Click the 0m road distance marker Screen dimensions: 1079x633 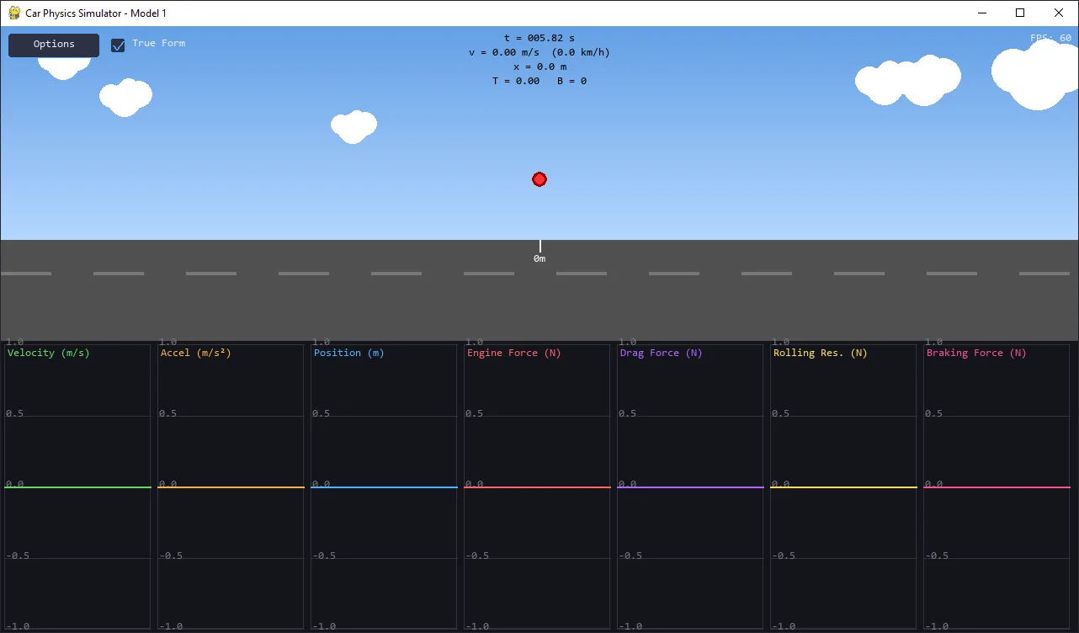[539, 258]
